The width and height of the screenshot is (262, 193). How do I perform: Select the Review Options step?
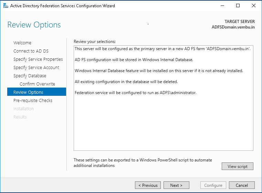[36, 92]
